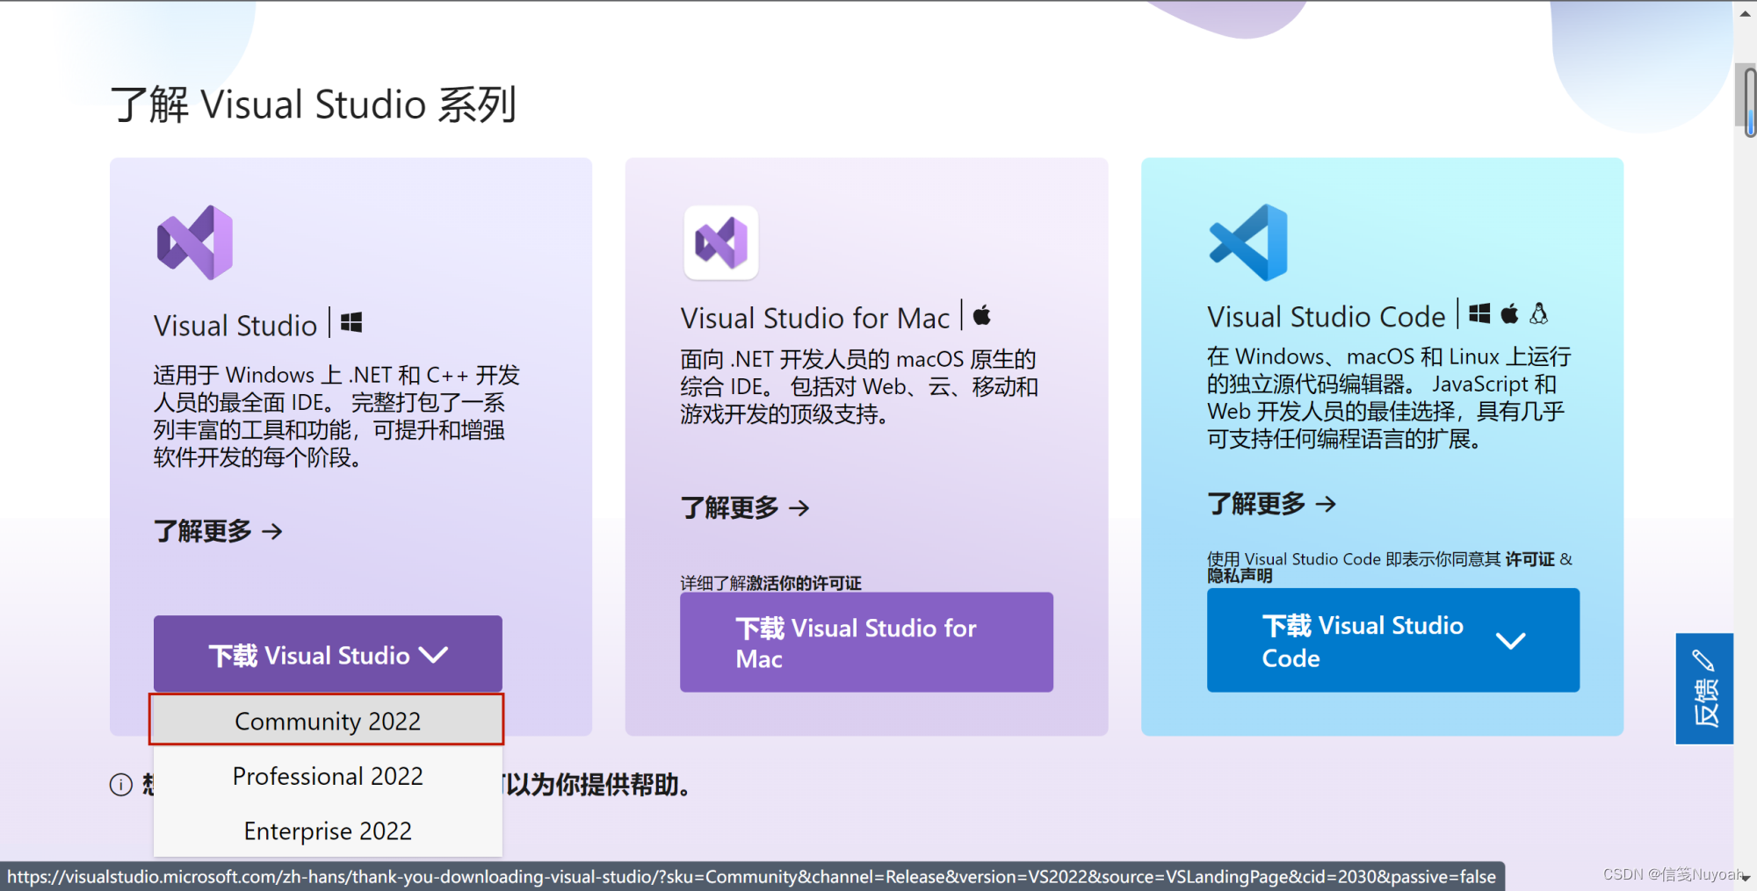Click the purple Visual Studio logo icon

(x=195, y=242)
